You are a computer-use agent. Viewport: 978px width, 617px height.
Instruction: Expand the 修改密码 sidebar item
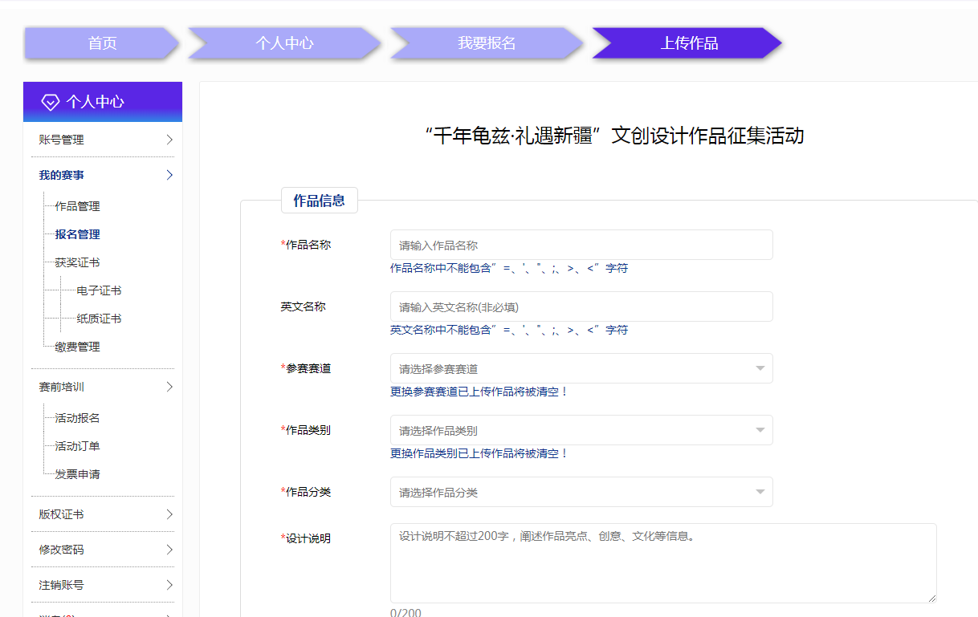click(x=169, y=549)
